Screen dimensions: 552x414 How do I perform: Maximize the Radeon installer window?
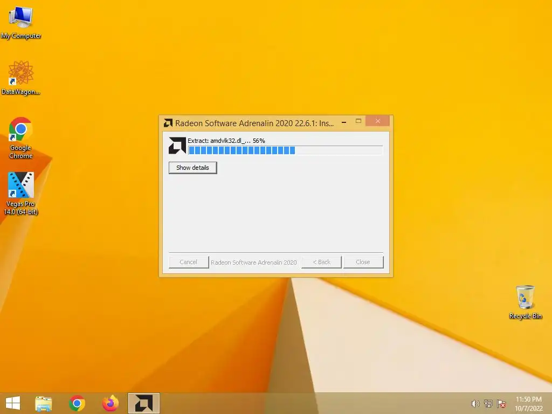click(x=358, y=121)
